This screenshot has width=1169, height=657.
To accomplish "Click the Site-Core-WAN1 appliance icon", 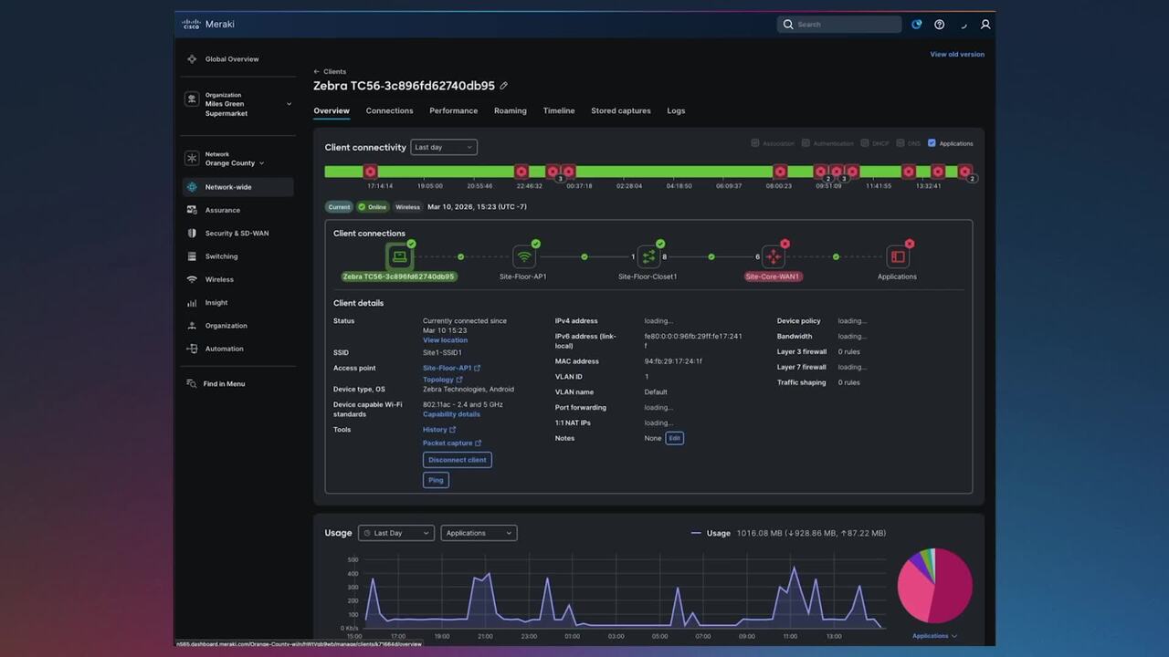I will 773,257.
